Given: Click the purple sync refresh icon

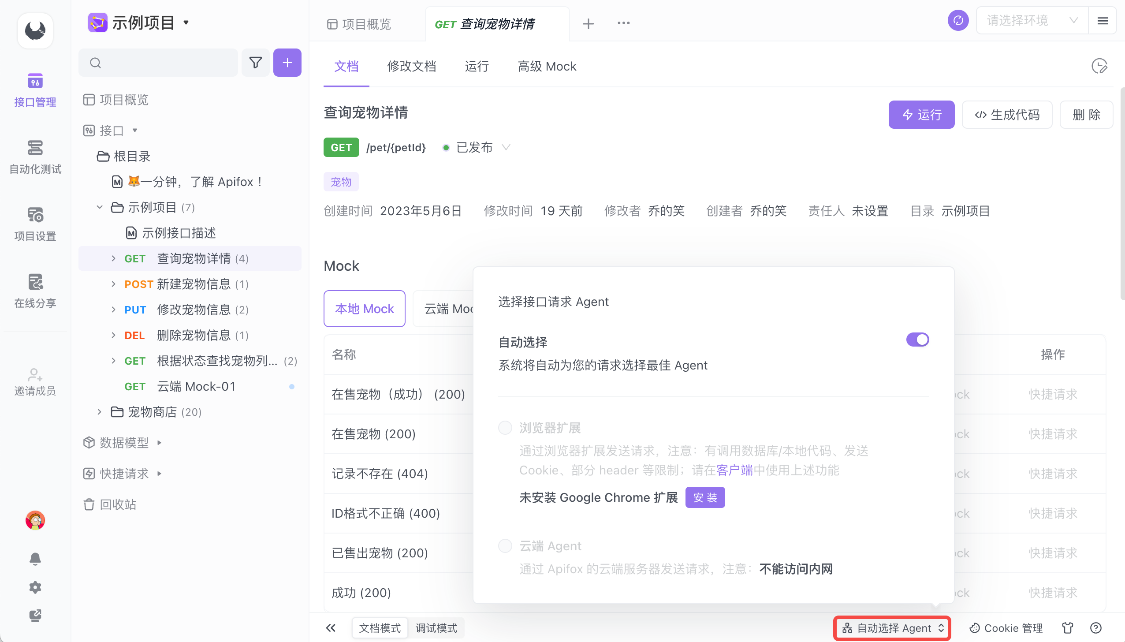Looking at the screenshot, I should coord(958,21).
